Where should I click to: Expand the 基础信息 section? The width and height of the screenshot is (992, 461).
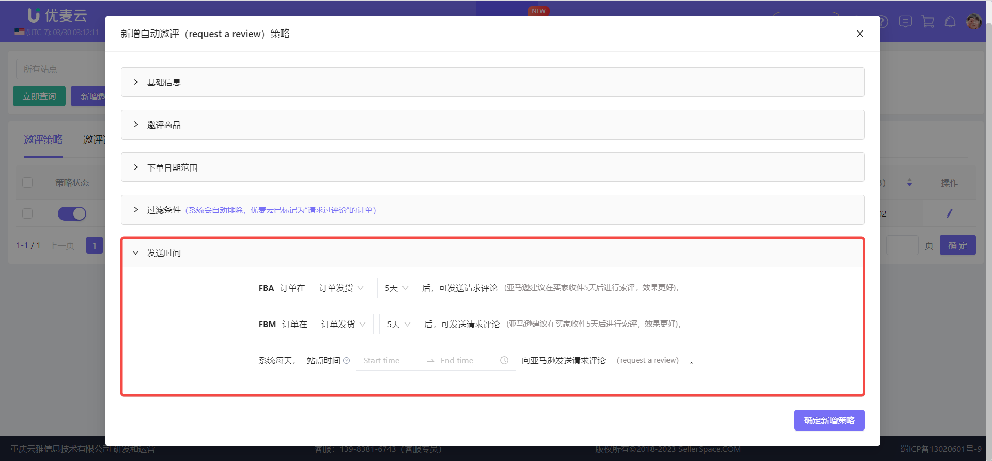(x=492, y=82)
